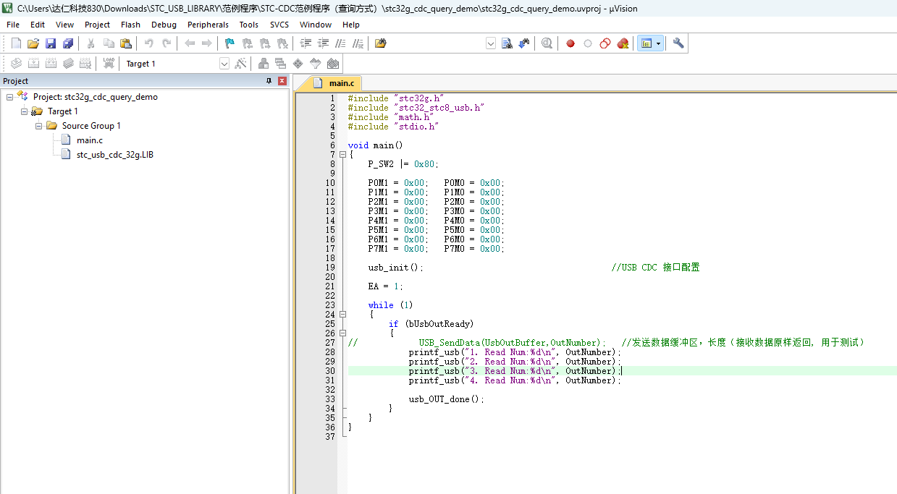Close the Project panel
The image size is (897, 494).
pos(282,81)
